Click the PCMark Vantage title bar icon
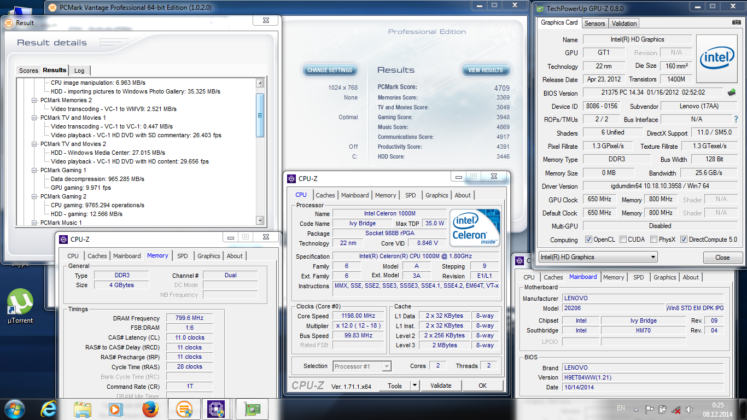The width and height of the screenshot is (747, 420). pyautogui.click(x=52, y=8)
